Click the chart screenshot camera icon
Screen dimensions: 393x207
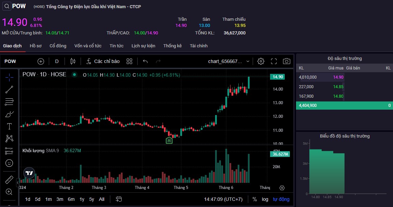coord(286,61)
